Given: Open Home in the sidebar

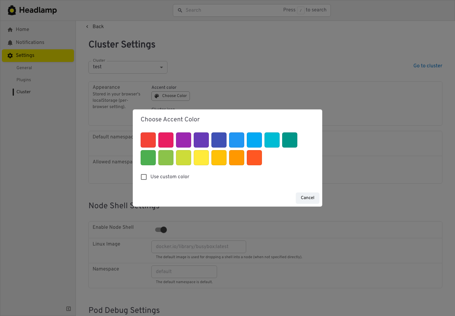Looking at the screenshot, I should point(38,29).
